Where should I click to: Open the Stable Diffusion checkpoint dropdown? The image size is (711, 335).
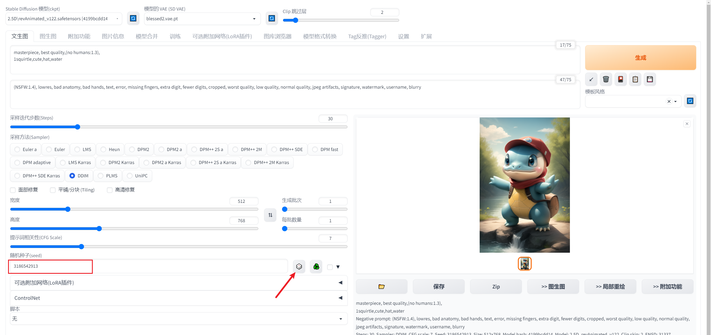point(64,19)
